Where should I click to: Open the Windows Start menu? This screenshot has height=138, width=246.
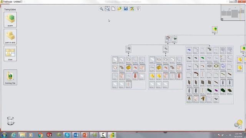click(x=4, y=135)
